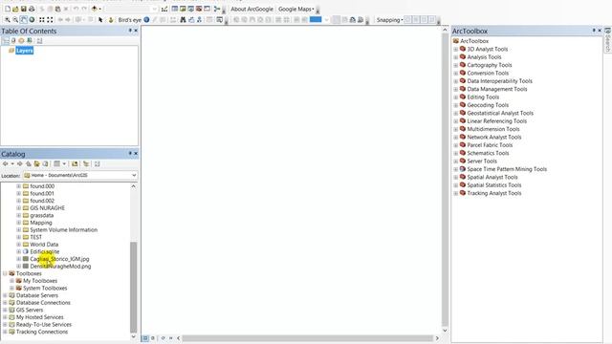612x344 pixels.
Task: Open the Catalog Location dropdown
Action: (134, 176)
